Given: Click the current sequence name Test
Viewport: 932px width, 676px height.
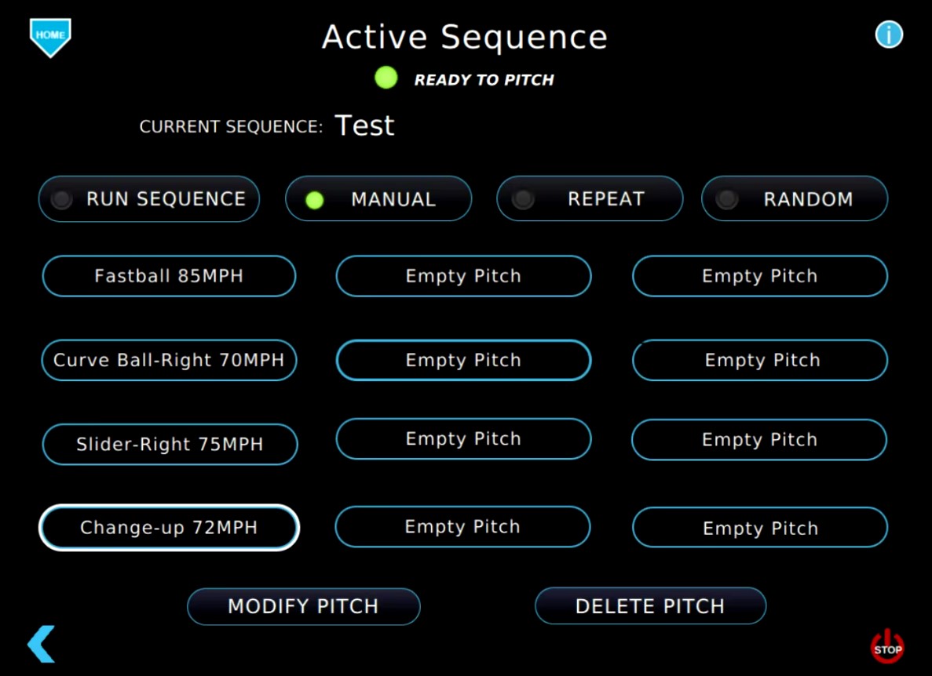Looking at the screenshot, I should [x=364, y=125].
